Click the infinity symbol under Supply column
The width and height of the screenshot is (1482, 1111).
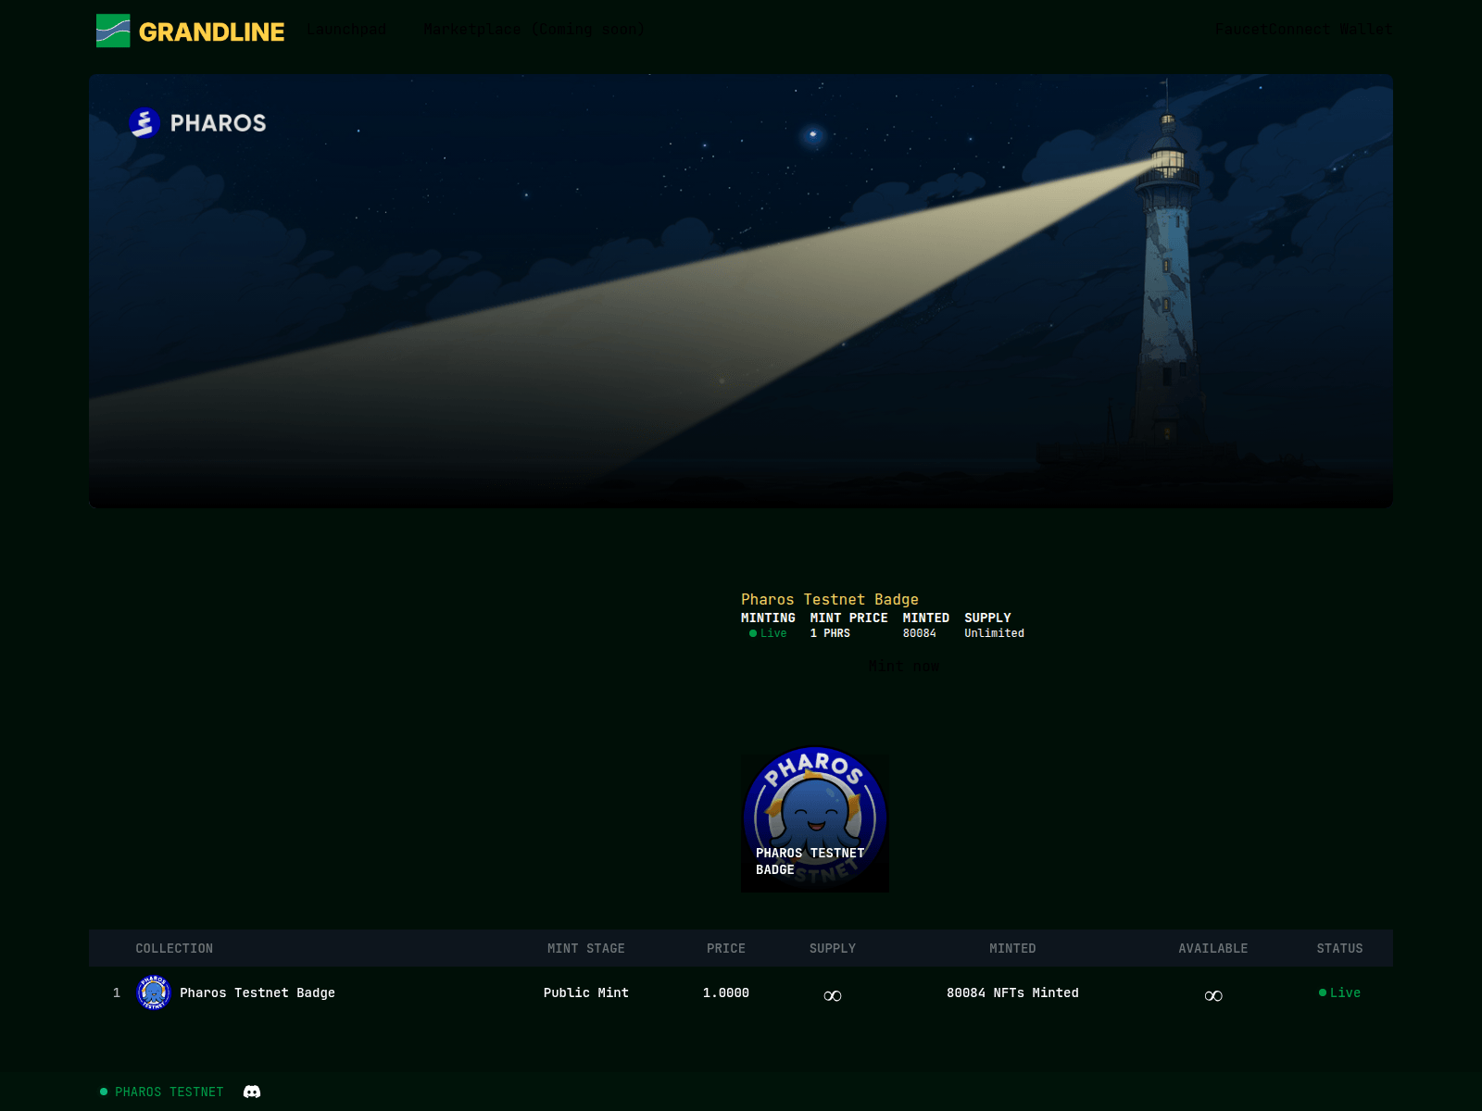(x=832, y=995)
